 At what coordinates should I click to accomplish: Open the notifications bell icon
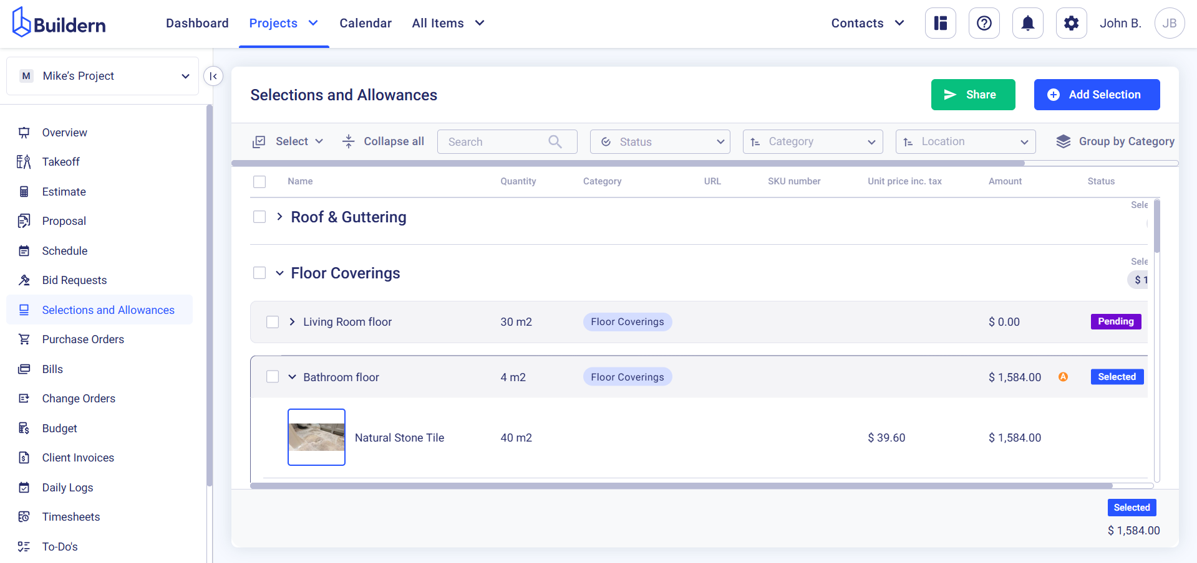click(1027, 24)
